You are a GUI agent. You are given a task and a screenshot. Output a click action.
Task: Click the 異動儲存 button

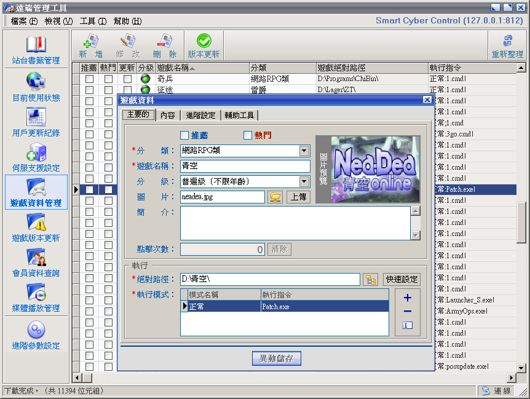coord(276,359)
